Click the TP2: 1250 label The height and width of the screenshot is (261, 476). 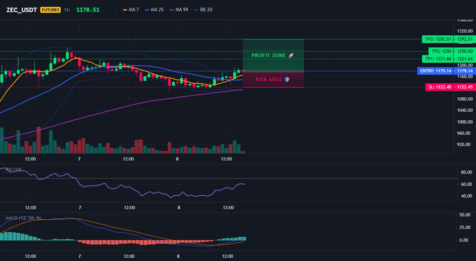pos(441,51)
